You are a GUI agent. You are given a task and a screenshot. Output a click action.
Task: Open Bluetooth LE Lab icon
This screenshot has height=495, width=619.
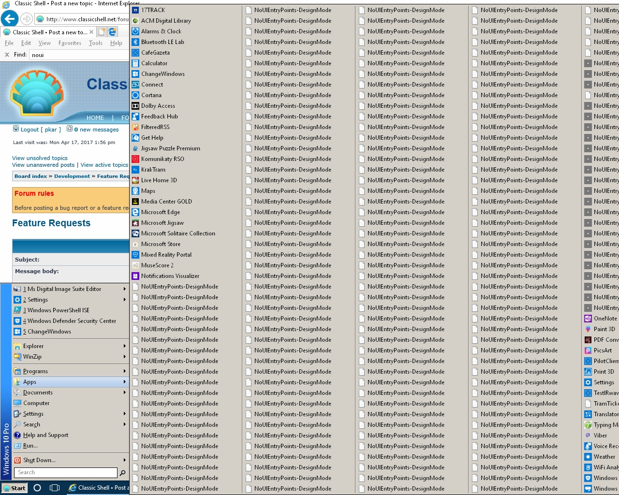pyautogui.click(x=135, y=42)
